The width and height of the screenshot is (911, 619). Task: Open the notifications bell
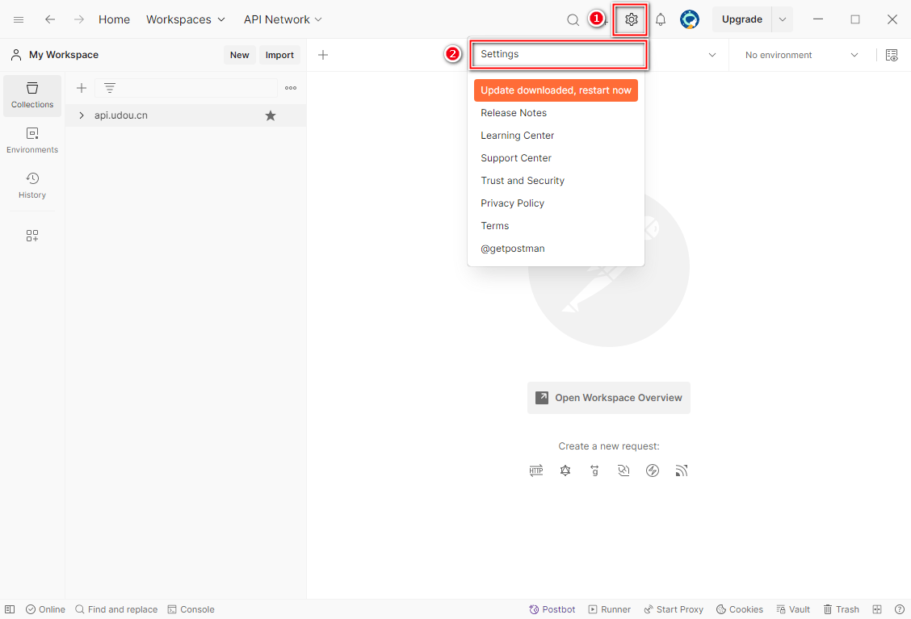pos(661,19)
